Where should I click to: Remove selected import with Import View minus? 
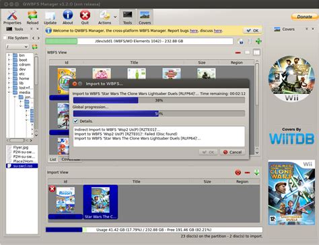point(247,173)
